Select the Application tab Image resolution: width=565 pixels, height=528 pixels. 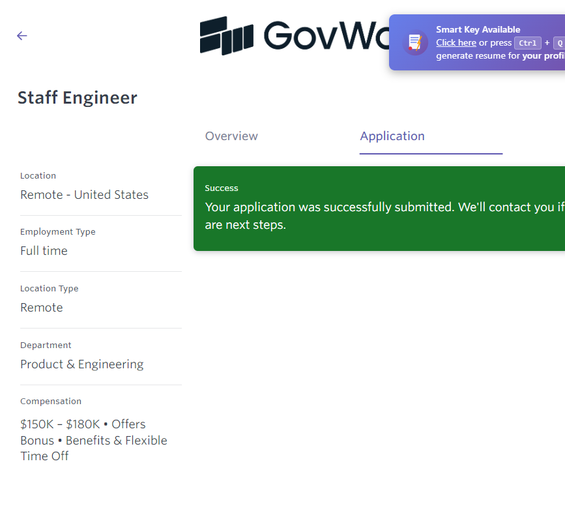click(392, 136)
